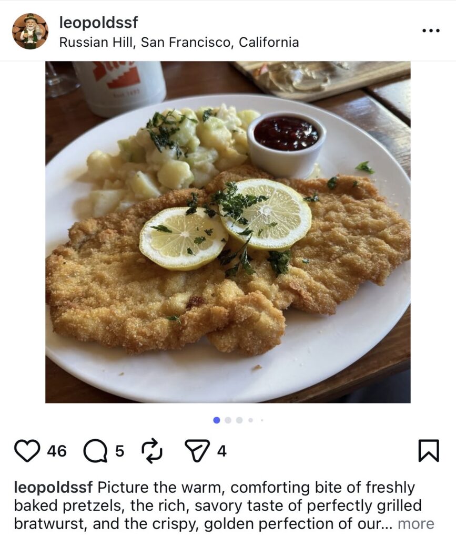Expand the caption with "more"

(416, 523)
